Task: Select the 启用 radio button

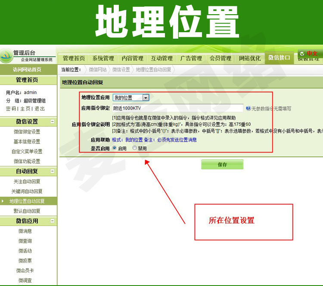Action: (x=114, y=148)
